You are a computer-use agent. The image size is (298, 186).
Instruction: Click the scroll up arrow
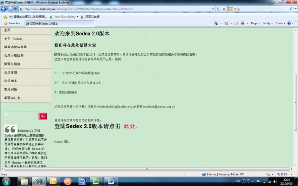pyautogui.click(x=296, y=30)
